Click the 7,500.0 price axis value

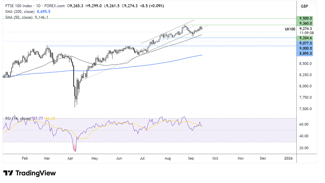(x=305, y=109)
